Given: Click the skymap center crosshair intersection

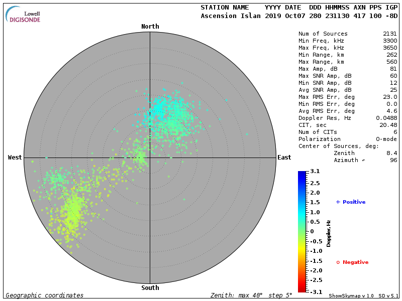Looking at the screenshot, I should (150, 157).
